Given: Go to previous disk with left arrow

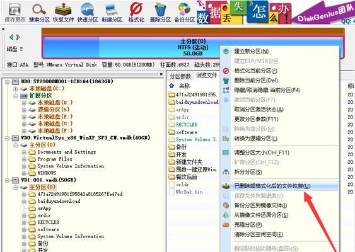Looking at the screenshot, I should tap(11, 37).
